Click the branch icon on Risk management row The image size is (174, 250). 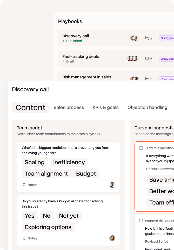pyautogui.click(x=147, y=79)
